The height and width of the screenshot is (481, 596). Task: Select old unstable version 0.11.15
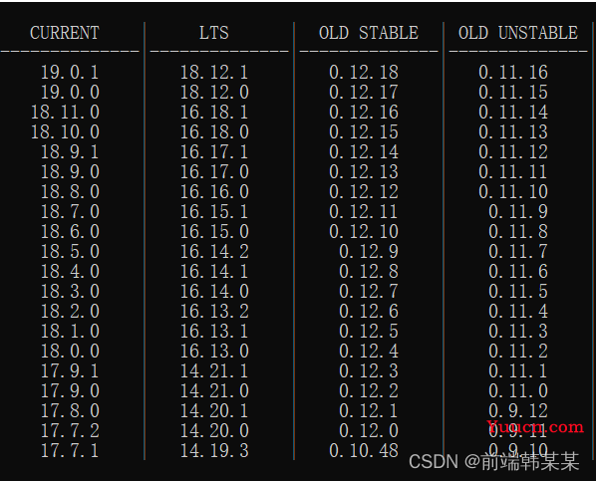513,92
